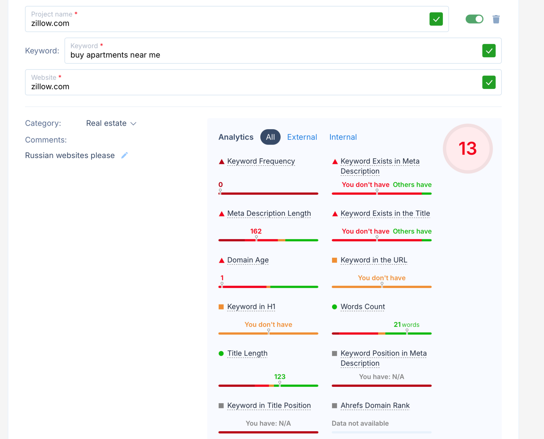Click red triangle beside Keyword Exists in the Title
Image resolution: width=544 pixels, height=439 pixels.
[x=335, y=214]
